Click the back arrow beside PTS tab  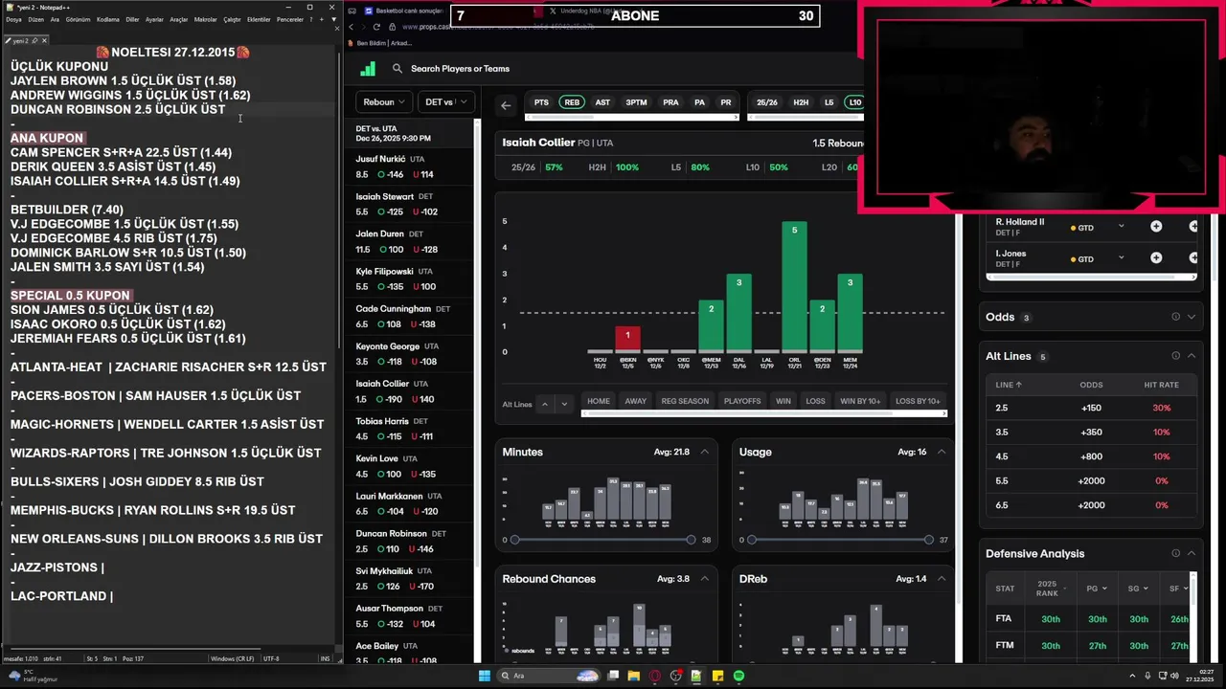click(x=506, y=105)
